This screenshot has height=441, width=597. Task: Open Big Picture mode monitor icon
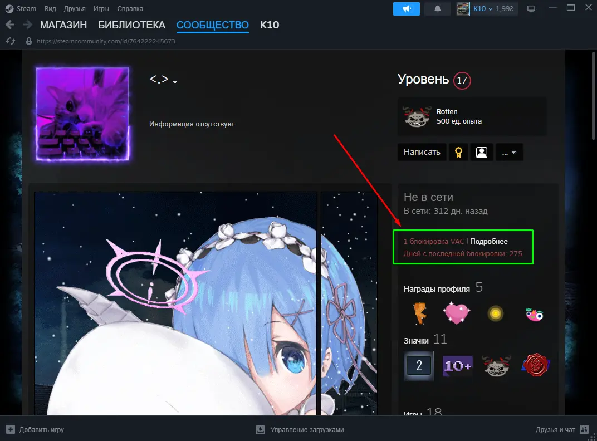[531, 9]
